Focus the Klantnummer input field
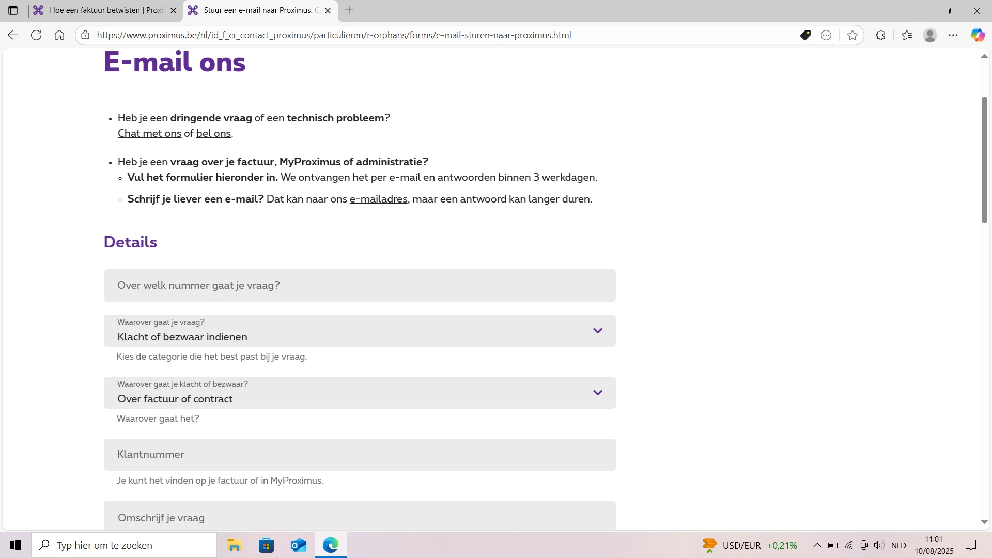Image resolution: width=992 pixels, height=558 pixels. tap(360, 455)
